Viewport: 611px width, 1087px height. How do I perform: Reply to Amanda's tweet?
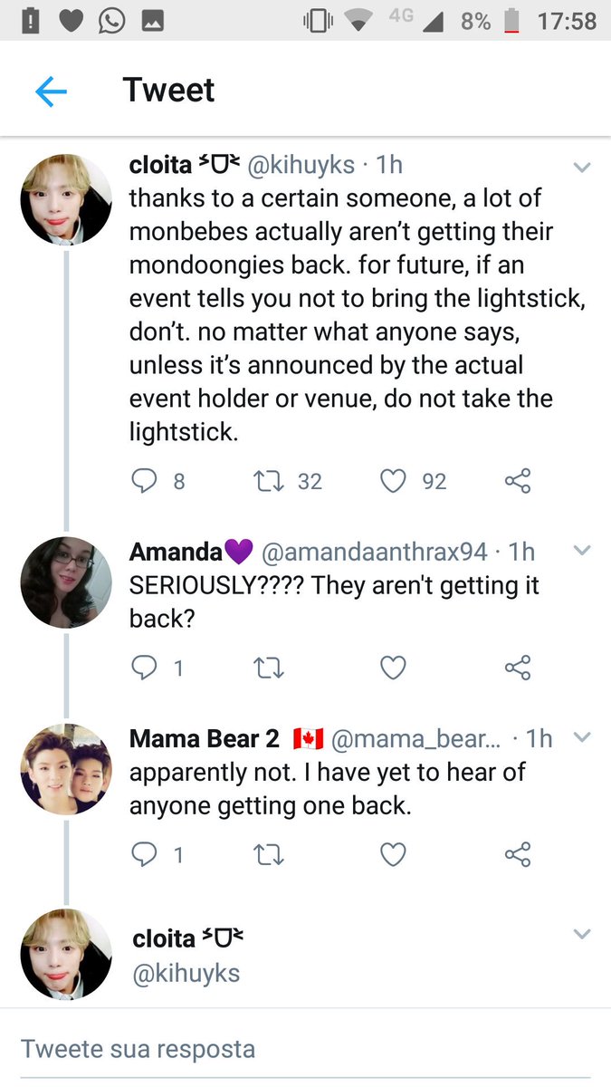(x=145, y=669)
